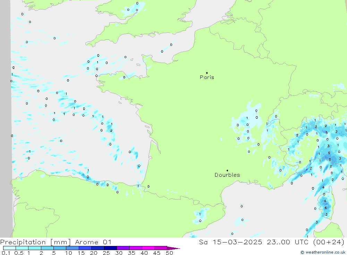
Task: Click the Dourbies town label
Action: tap(227, 175)
